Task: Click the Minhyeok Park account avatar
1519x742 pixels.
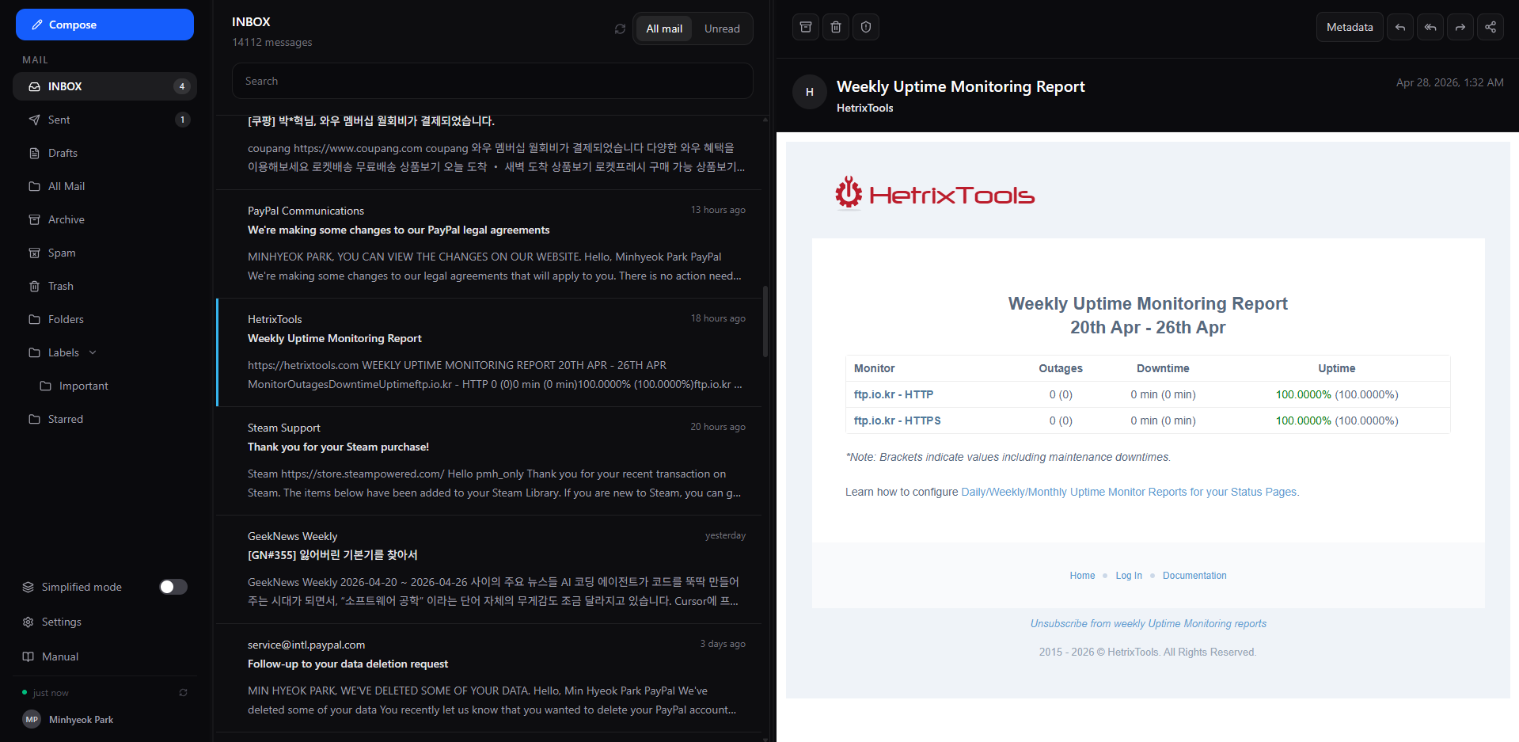Action: [x=32, y=719]
